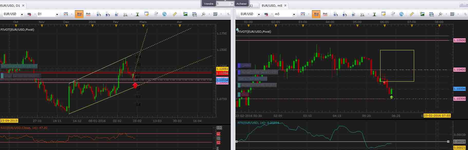Click PIVOT(EUR/USD,Pivot) label on m5 chart
This screenshot has height=150, width=468.
point(254,32)
